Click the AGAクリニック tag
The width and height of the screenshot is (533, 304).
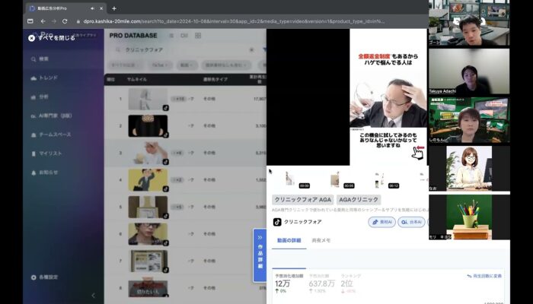[359, 200]
